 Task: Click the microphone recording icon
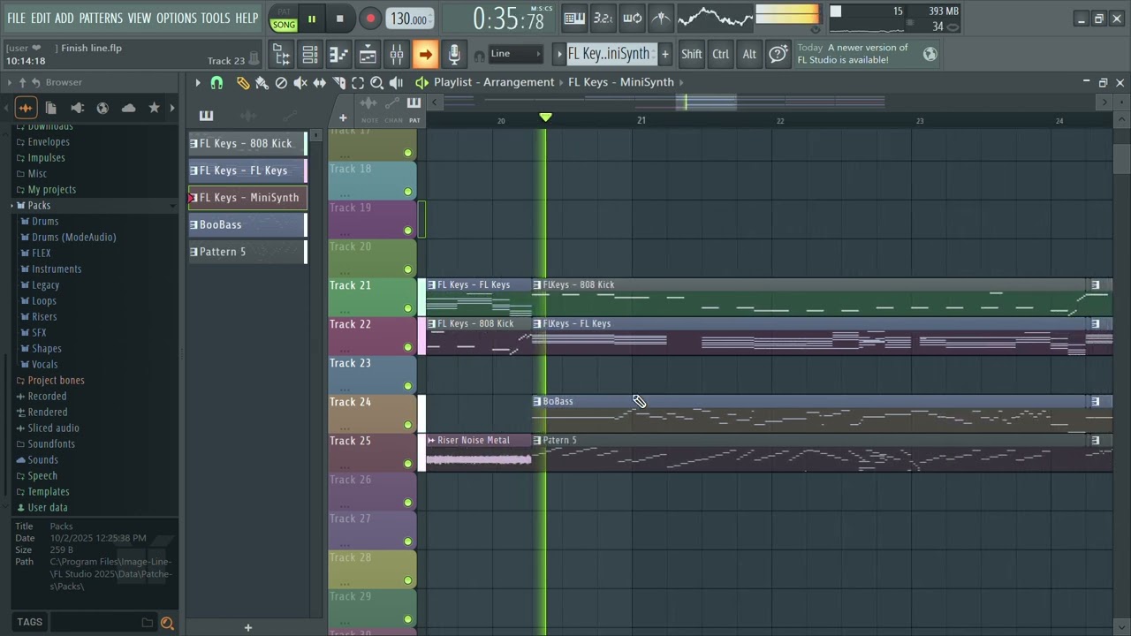pyautogui.click(x=454, y=55)
